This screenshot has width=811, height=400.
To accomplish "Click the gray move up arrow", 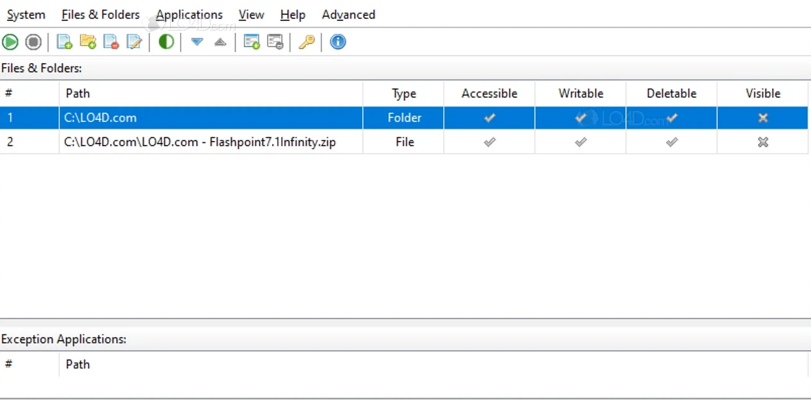I will (x=220, y=42).
